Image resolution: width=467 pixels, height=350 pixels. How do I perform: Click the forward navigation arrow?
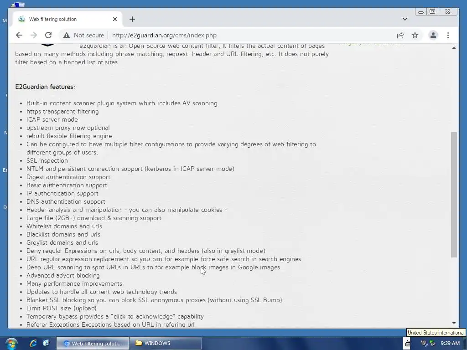pos(34,35)
